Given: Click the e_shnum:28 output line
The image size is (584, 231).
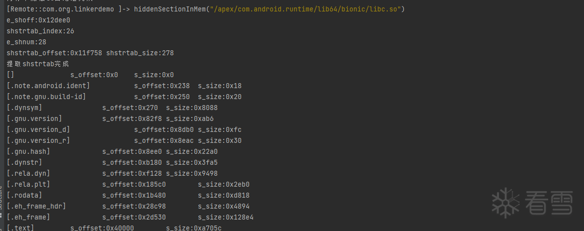Looking at the screenshot, I should tap(26, 42).
